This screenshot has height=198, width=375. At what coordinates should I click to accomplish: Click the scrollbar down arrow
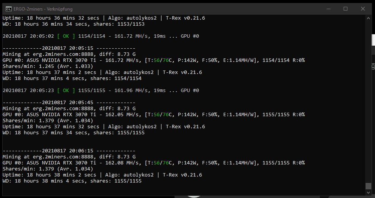click(x=368, y=193)
